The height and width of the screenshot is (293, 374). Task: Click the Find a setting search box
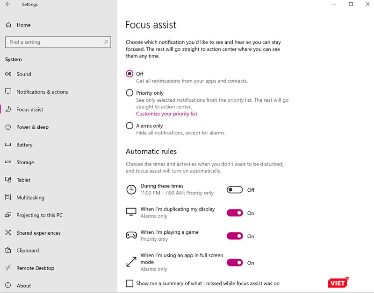(x=54, y=42)
